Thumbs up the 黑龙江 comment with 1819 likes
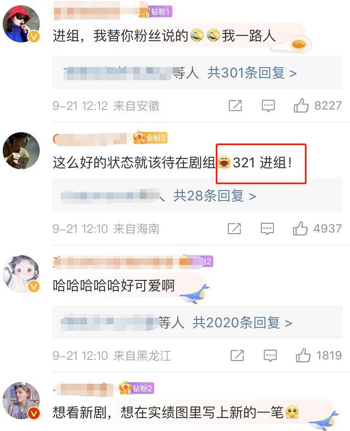 click(x=303, y=355)
